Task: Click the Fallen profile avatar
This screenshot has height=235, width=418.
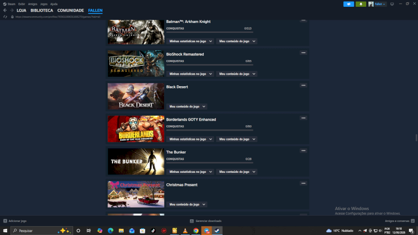Action: (371, 4)
